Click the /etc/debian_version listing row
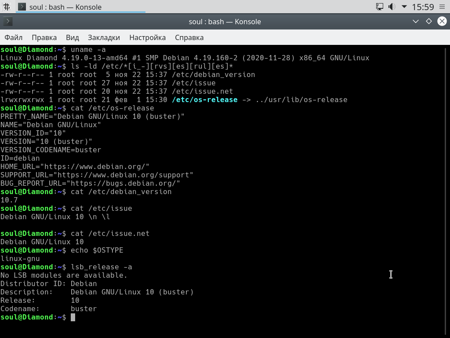Screen dimensions: 450x338 (128, 75)
